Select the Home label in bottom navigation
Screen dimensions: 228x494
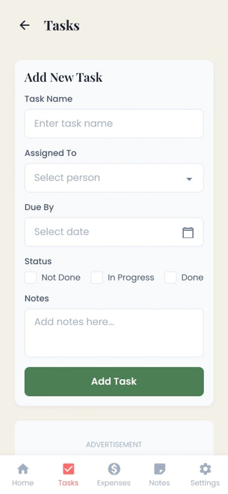click(x=23, y=483)
